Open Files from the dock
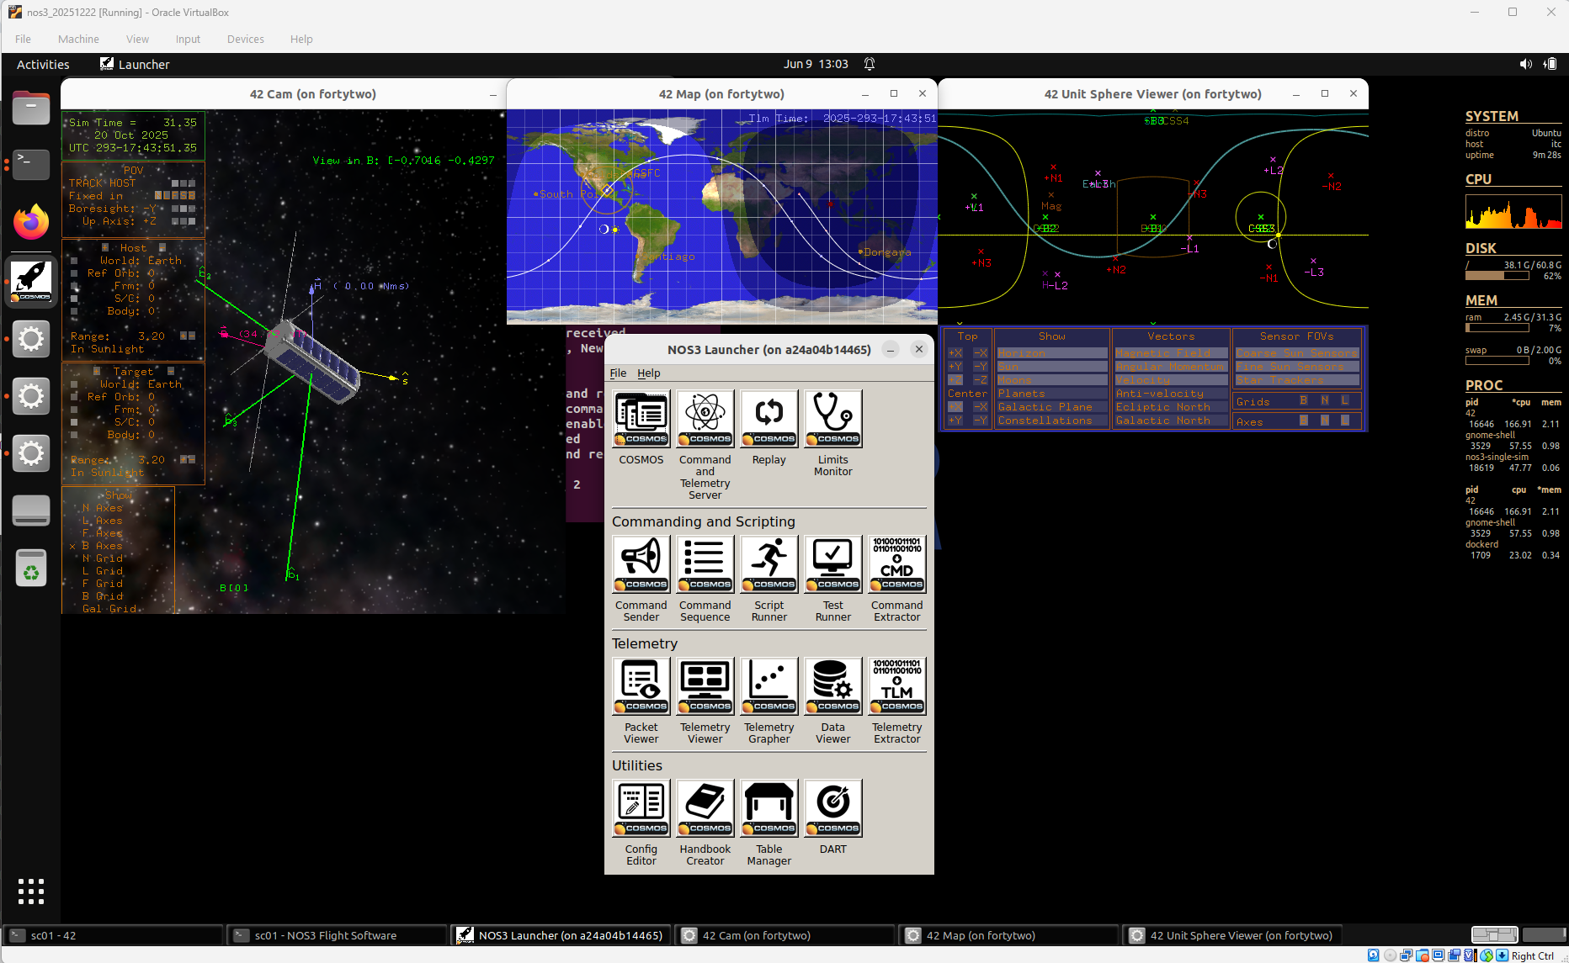The image size is (1569, 963). point(31,108)
